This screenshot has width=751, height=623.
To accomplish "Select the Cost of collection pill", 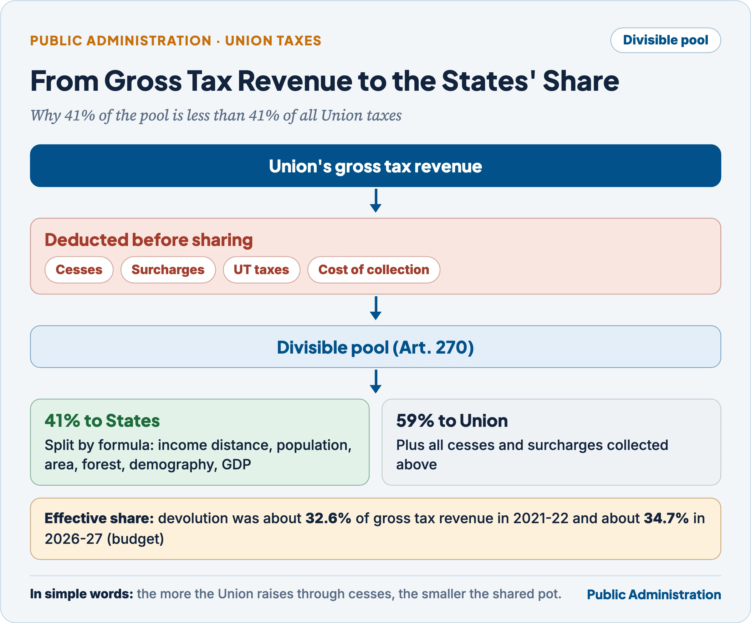I will 374,270.
